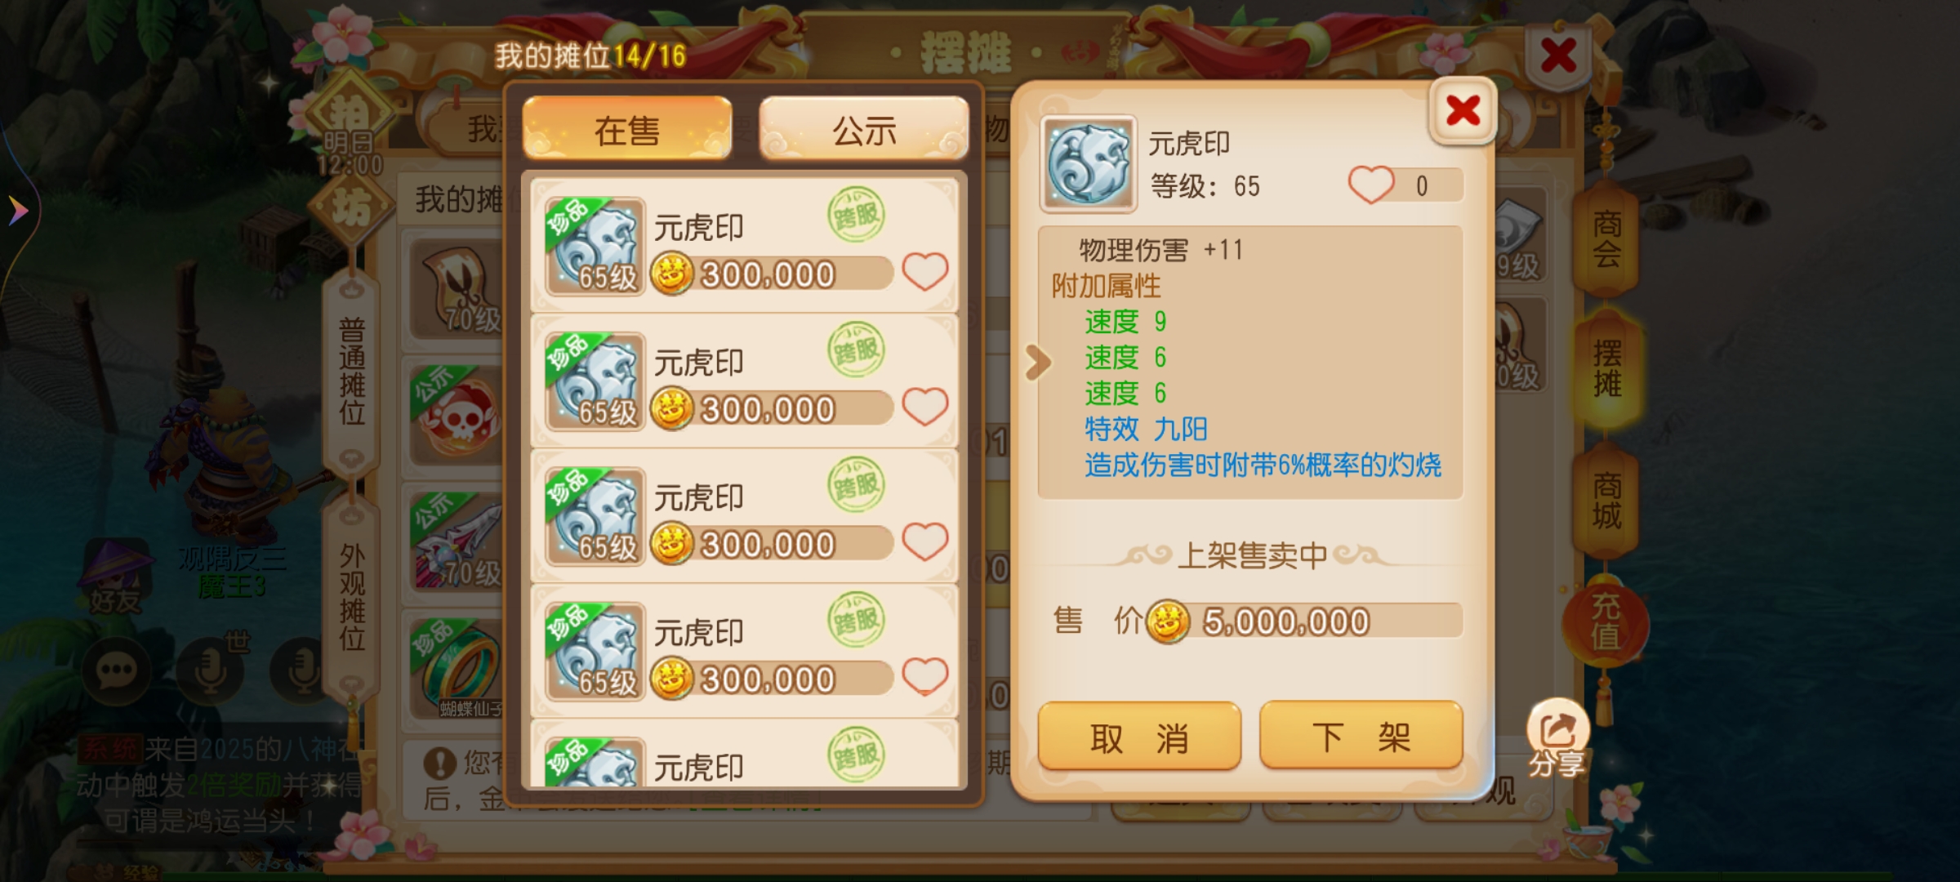Expand the arrow on detail panel's left edge
Viewport: 1960px width, 882px height.
(1037, 363)
